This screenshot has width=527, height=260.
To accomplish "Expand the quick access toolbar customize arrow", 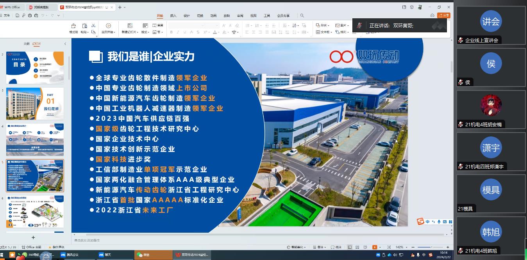I will click(59, 16).
